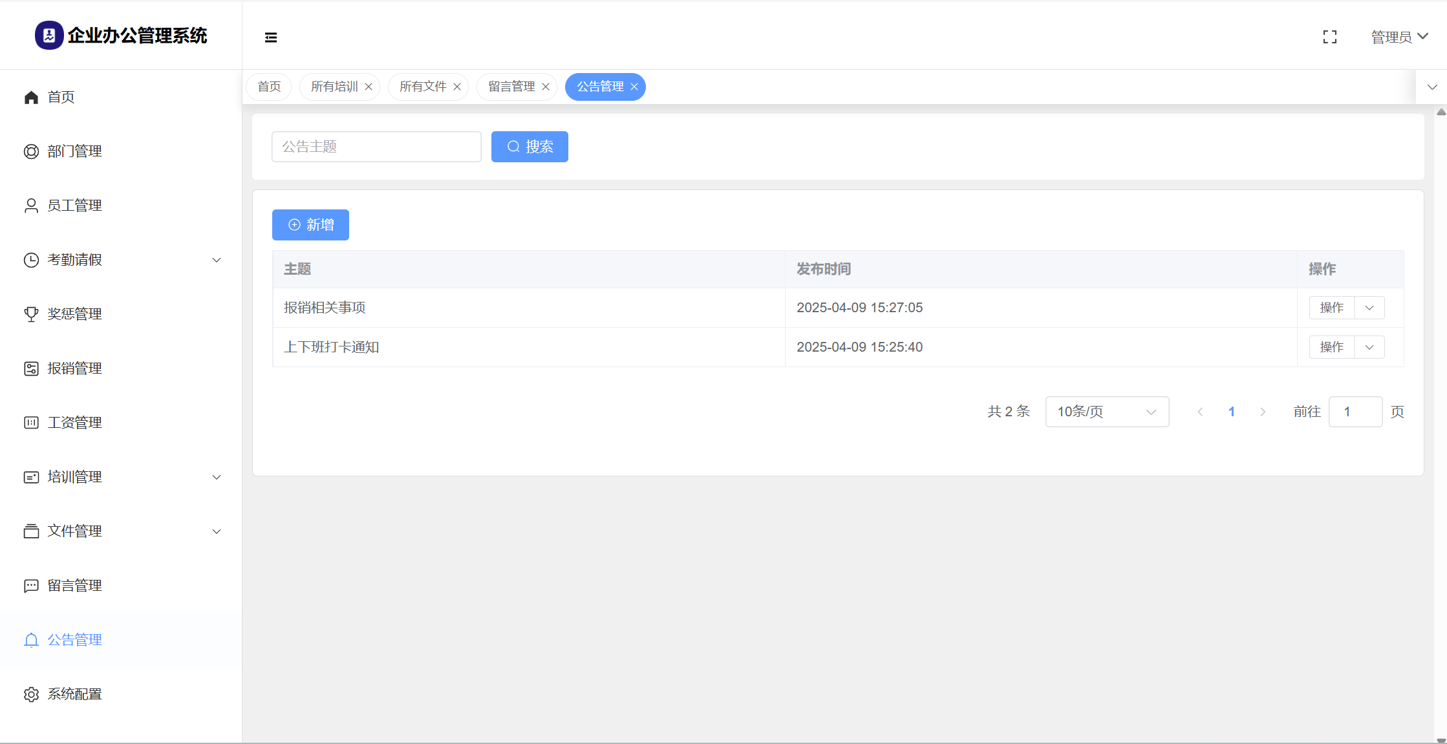Open 报销管理 from the sidebar

coord(74,368)
